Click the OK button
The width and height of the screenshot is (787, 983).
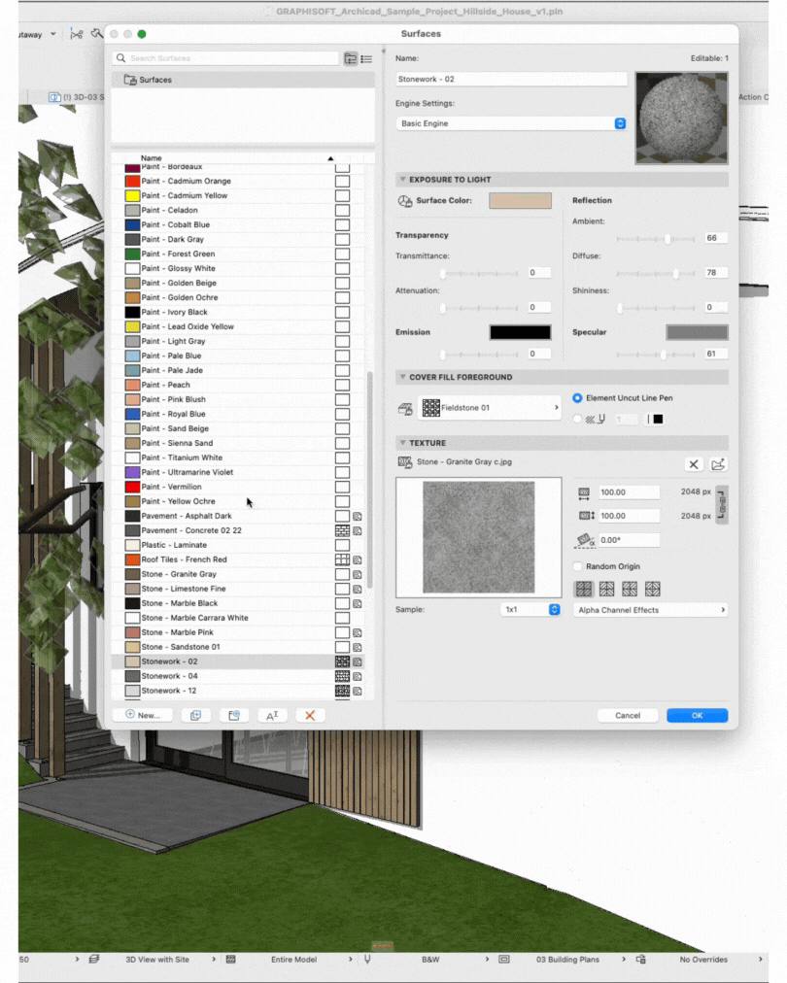coord(698,715)
